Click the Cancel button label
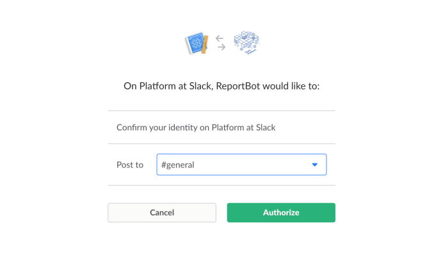This screenshot has width=427, height=276. coord(162,213)
